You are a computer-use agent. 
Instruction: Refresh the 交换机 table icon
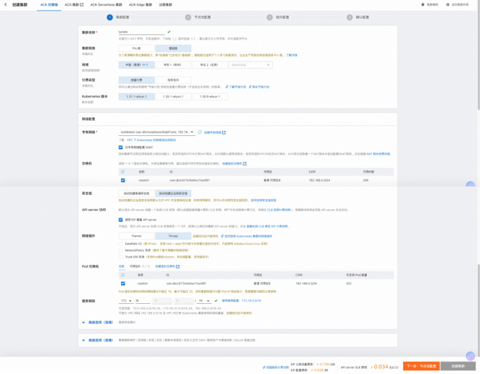tap(123, 172)
